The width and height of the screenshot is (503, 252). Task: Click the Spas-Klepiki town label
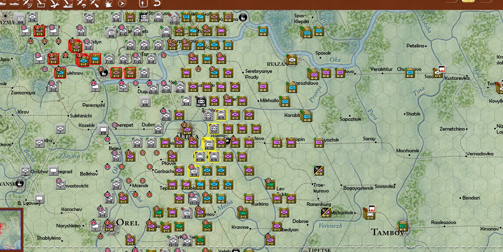(301, 18)
